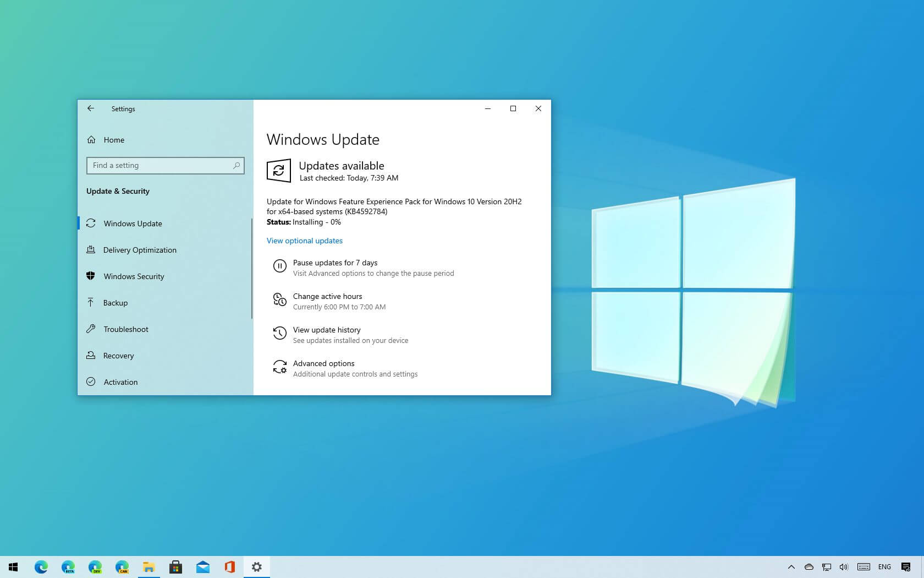Open Microsoft Store from taskbar
This screenshot has height=578, width=924.
click(175, 567)
